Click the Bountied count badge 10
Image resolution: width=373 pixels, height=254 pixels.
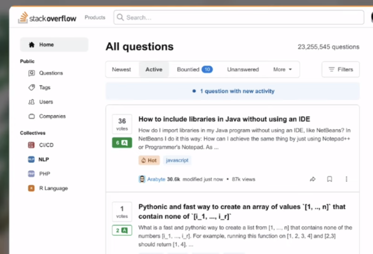click(x=207, y=69)
